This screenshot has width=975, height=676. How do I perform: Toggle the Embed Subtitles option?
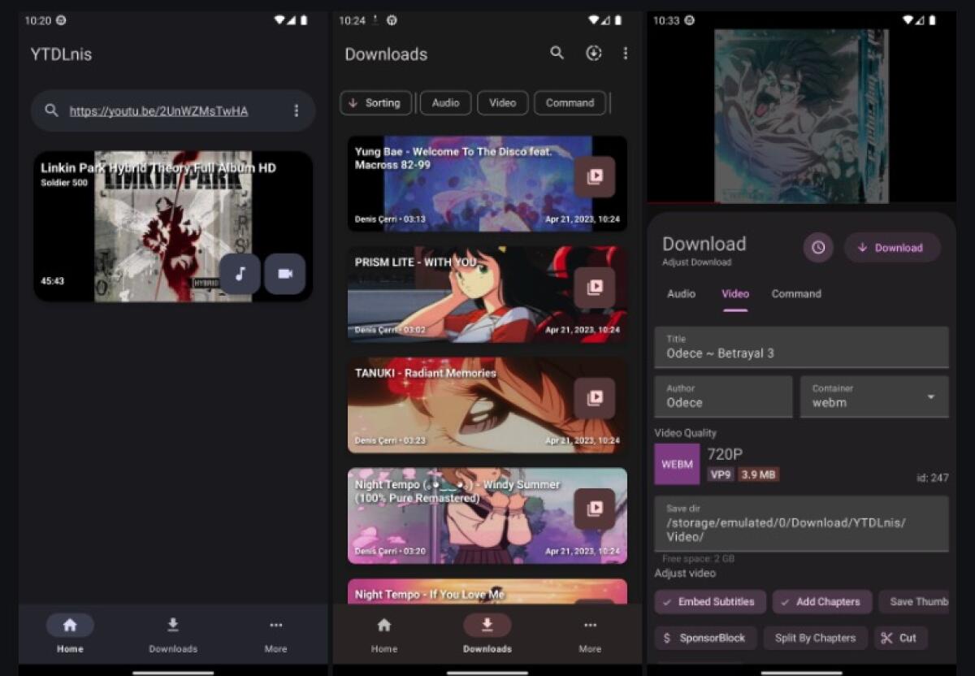709,602
